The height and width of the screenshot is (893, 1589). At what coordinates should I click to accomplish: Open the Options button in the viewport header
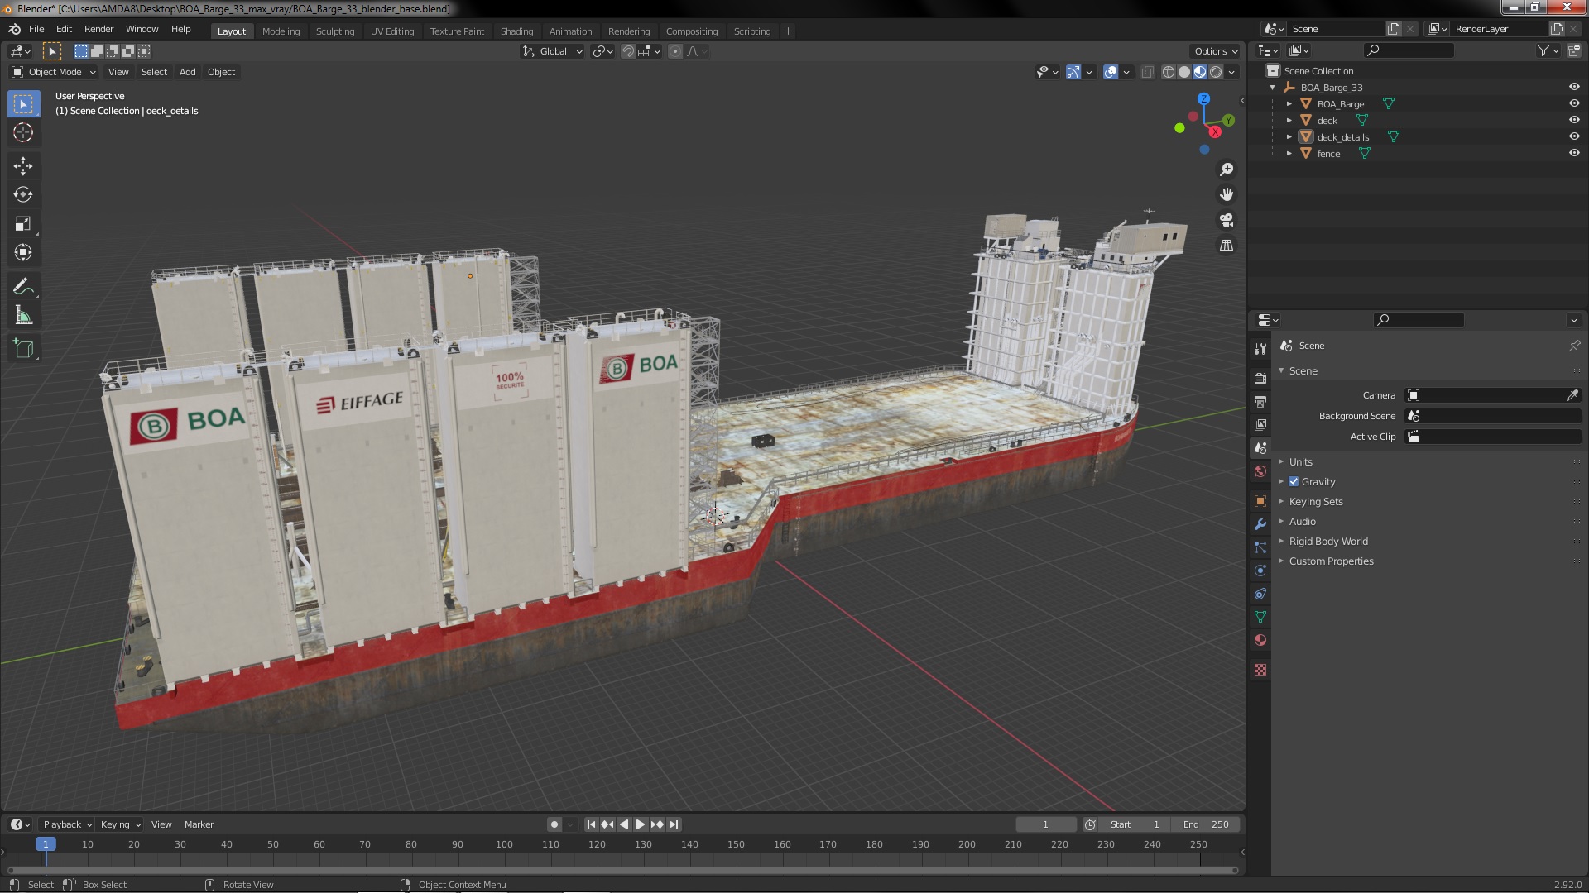tap(1215, 51)
